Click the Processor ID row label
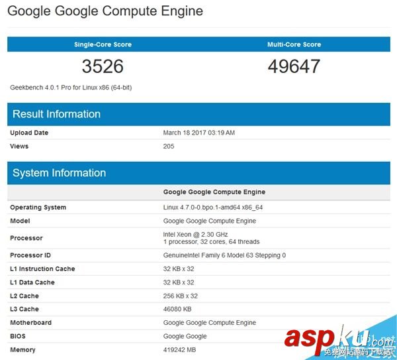 [x=32, y=255]
